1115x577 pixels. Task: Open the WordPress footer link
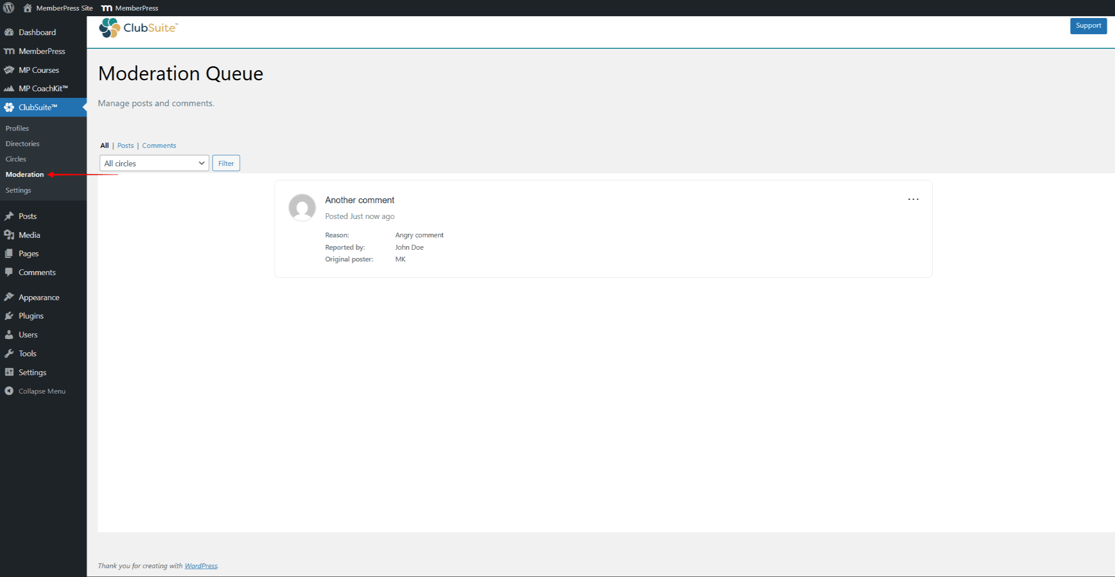click(200, 566)
